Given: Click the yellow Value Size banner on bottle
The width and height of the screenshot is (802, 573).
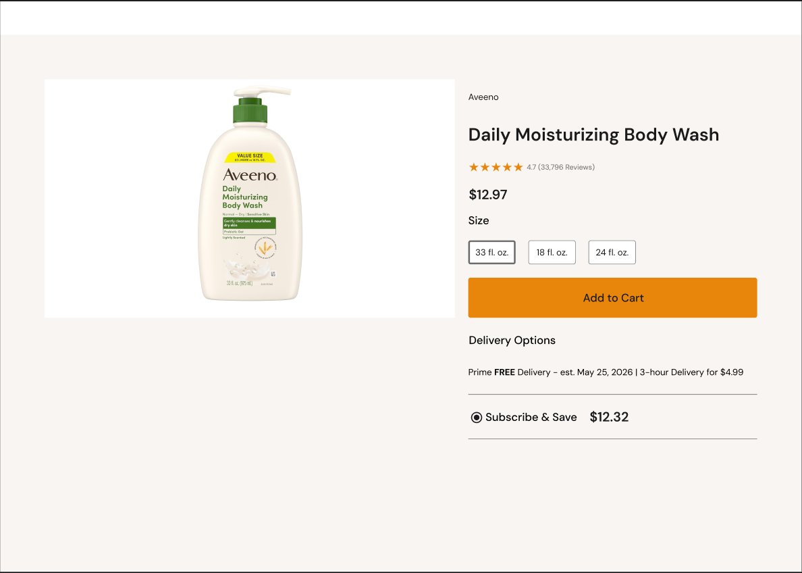Looking at the screenshot, I should 250,157.
